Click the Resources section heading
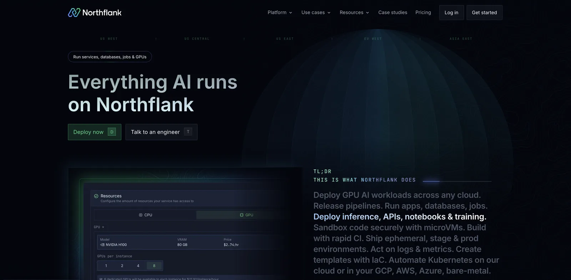571x280 pixels. 111,196
